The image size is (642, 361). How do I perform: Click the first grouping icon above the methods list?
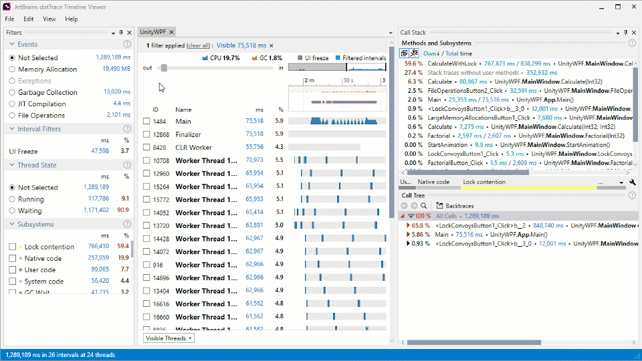pyautogui.click(x=405, y=53)
